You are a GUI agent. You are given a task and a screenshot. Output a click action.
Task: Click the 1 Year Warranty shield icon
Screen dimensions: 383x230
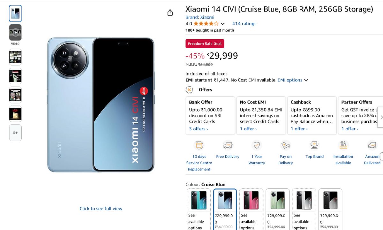(257, 145)
